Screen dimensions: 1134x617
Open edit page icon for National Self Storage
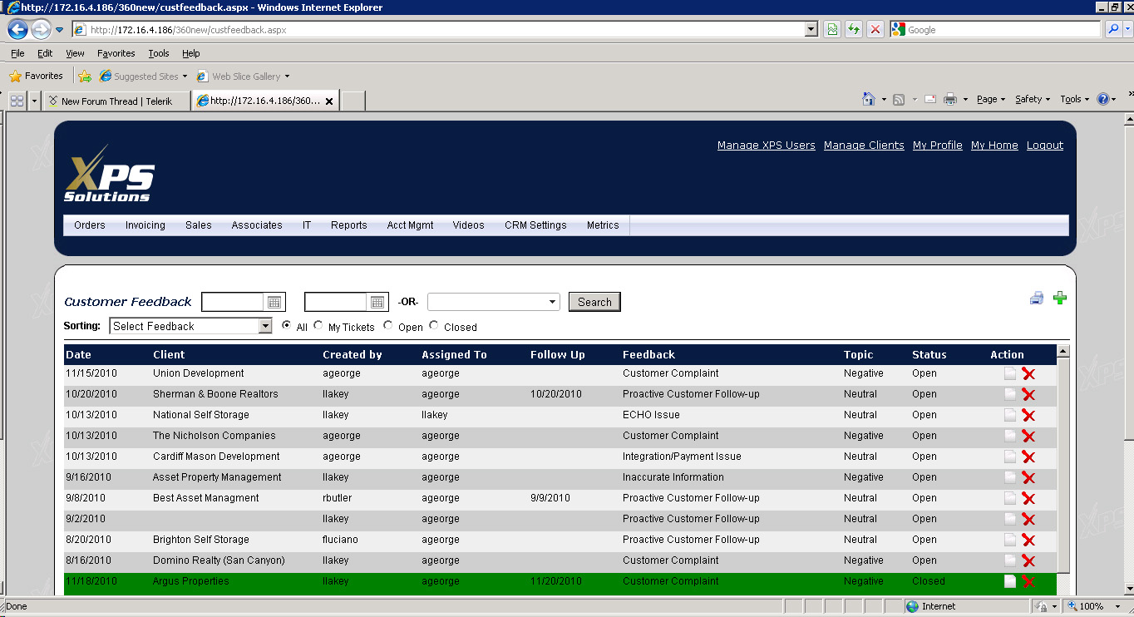[1010, 415]
